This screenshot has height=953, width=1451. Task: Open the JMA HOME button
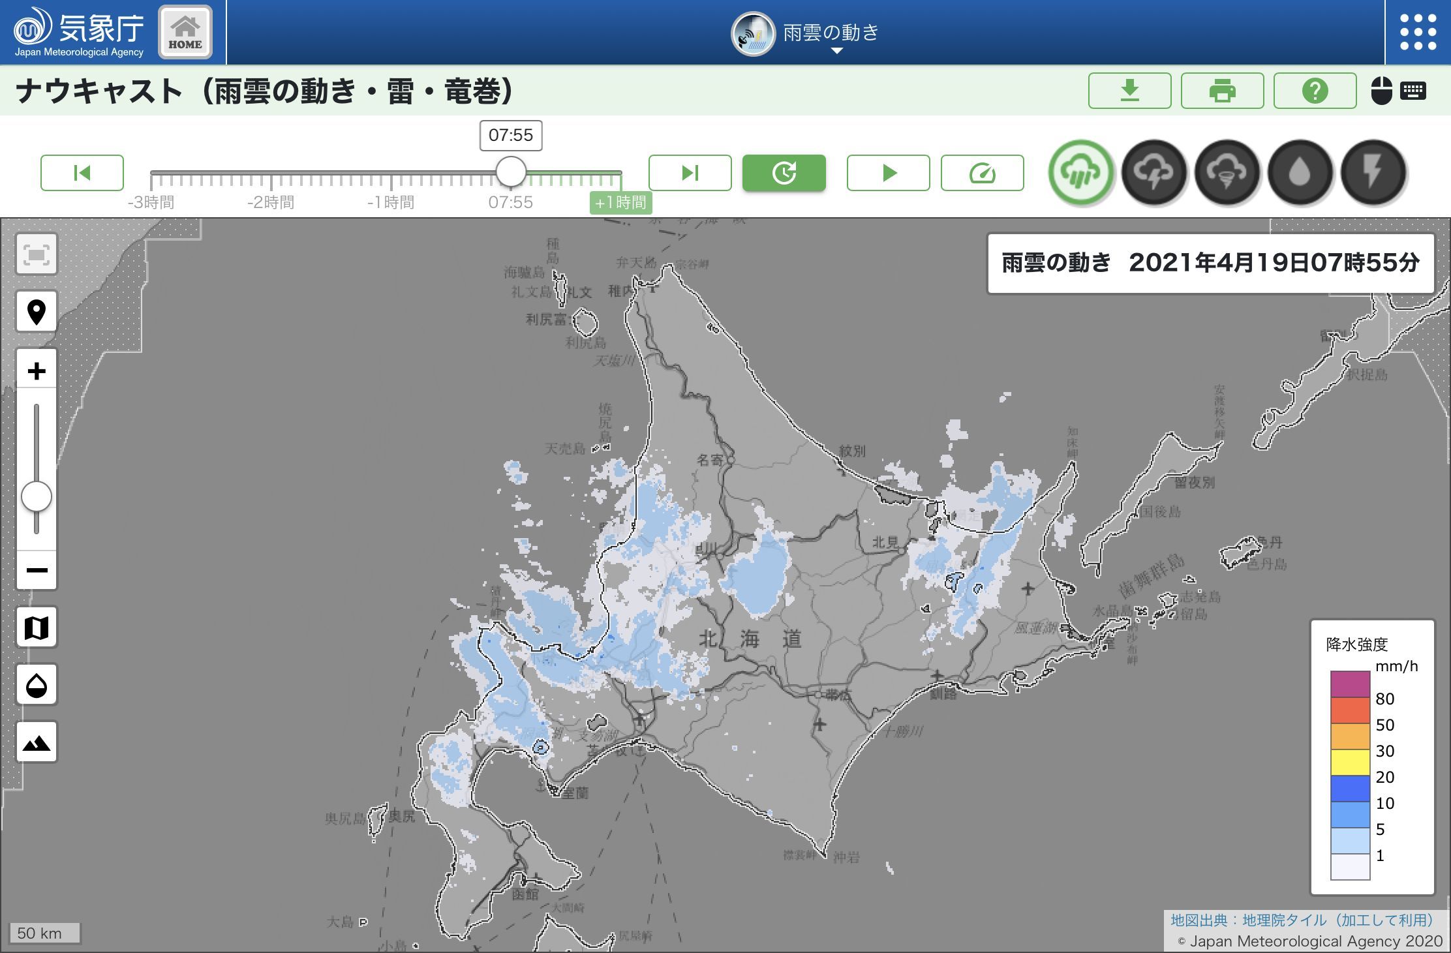185,33
